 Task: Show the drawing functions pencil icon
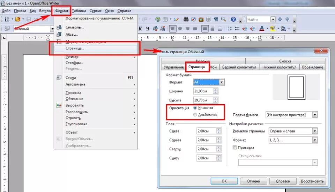click(176, 19)
